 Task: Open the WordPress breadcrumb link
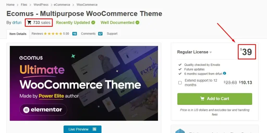(x=41, y=5)
